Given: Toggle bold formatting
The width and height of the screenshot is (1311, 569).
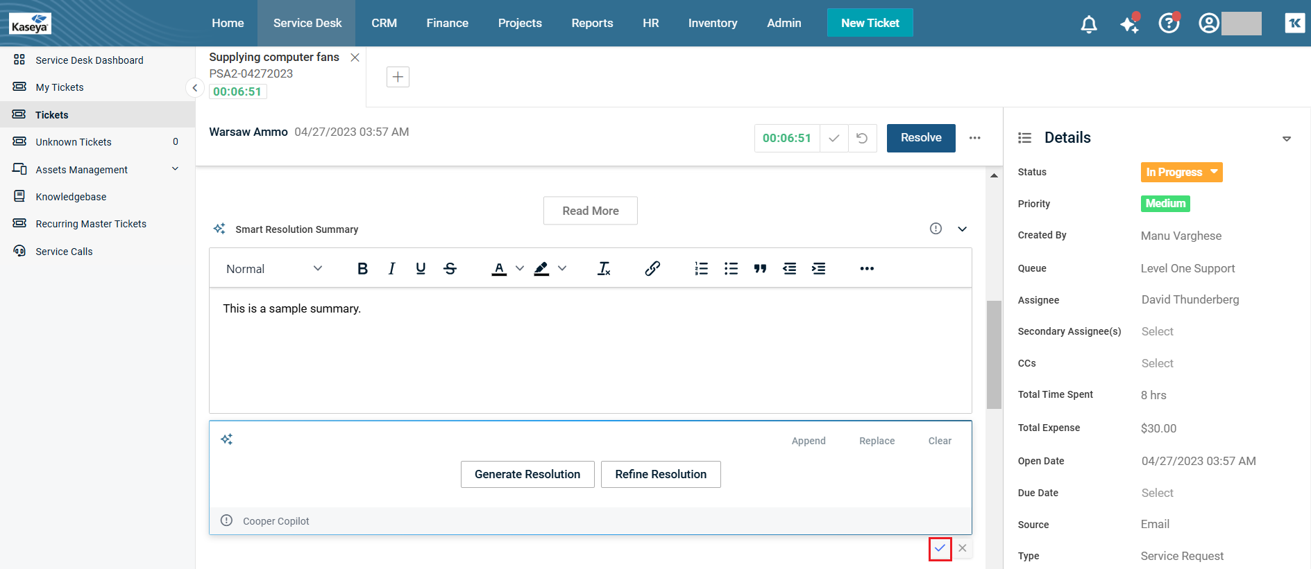Looking at the screenshot, I should [362, 269].
